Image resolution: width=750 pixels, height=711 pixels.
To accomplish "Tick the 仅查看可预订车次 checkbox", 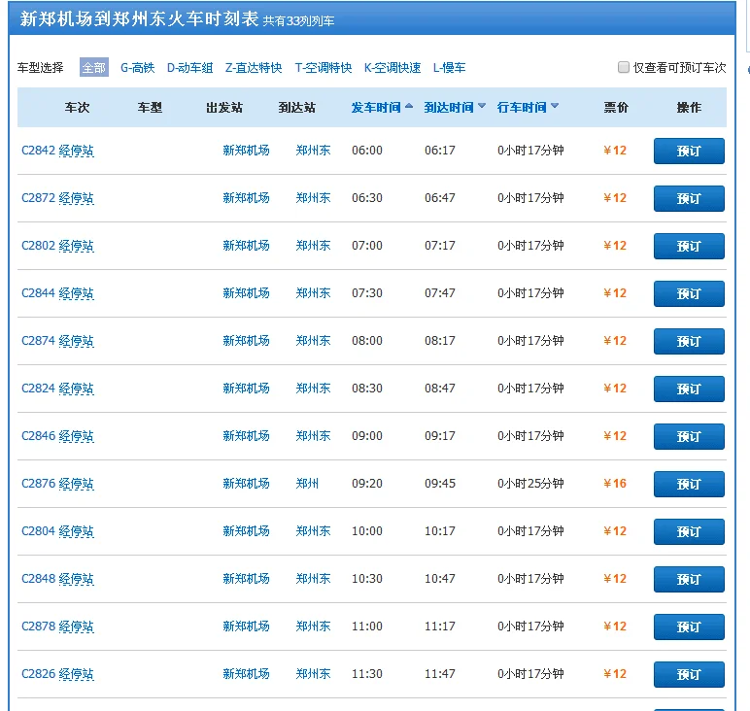I will (x=624, y=67).
